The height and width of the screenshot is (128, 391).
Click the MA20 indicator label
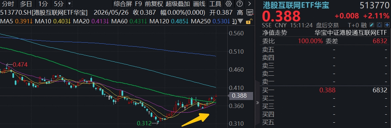[x=82, y=22]
